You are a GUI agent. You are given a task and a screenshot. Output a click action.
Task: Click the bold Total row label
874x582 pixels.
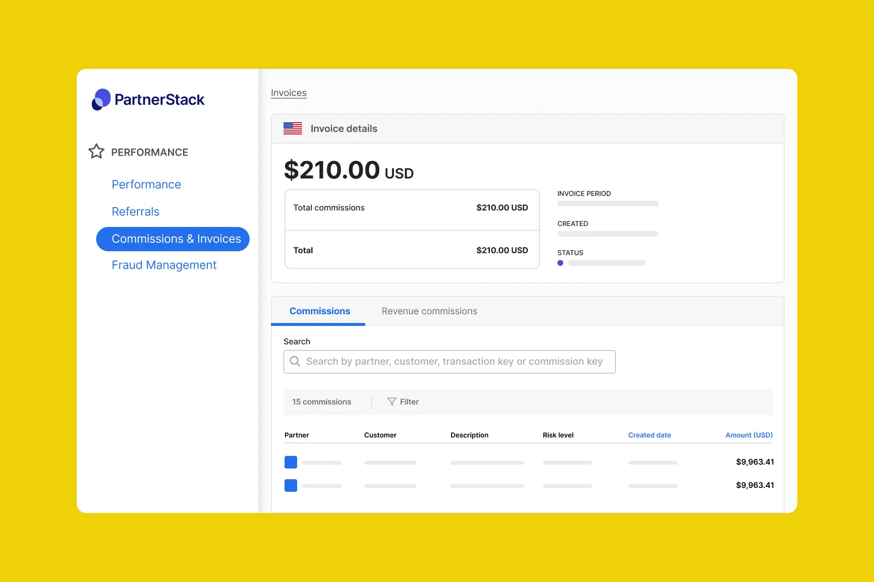click(x=303, y=250)
